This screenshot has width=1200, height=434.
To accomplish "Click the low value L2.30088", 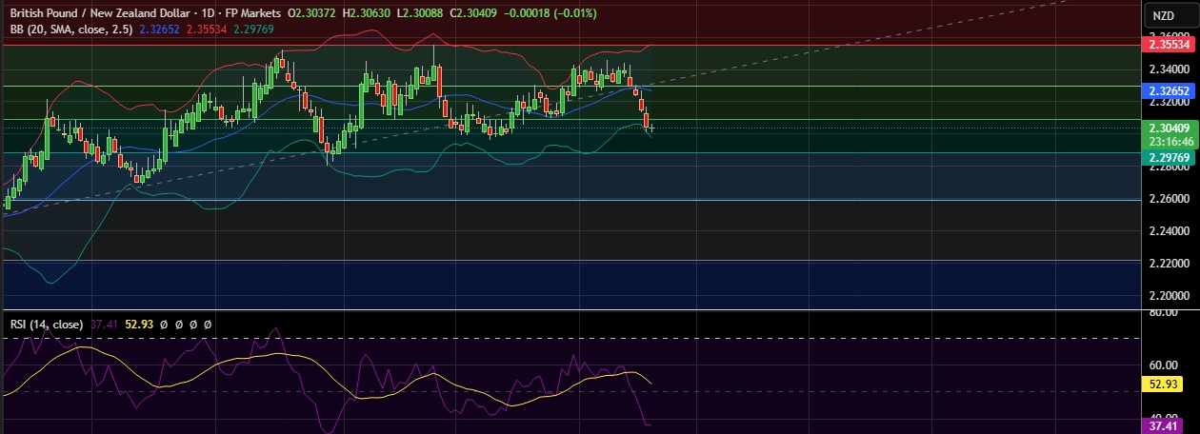I will (419, 13).
